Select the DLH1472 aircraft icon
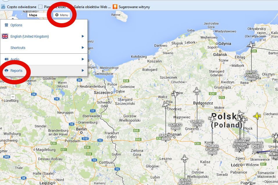 click(175, 94)
